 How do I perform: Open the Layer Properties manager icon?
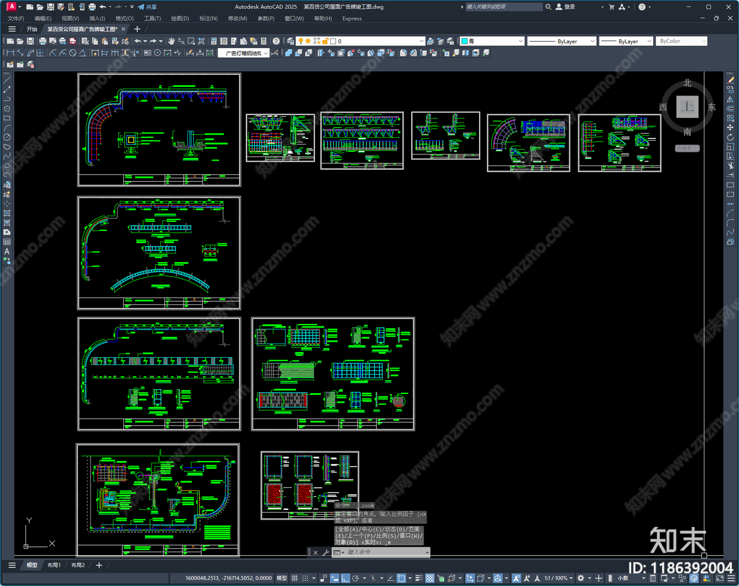click(290, 41)
